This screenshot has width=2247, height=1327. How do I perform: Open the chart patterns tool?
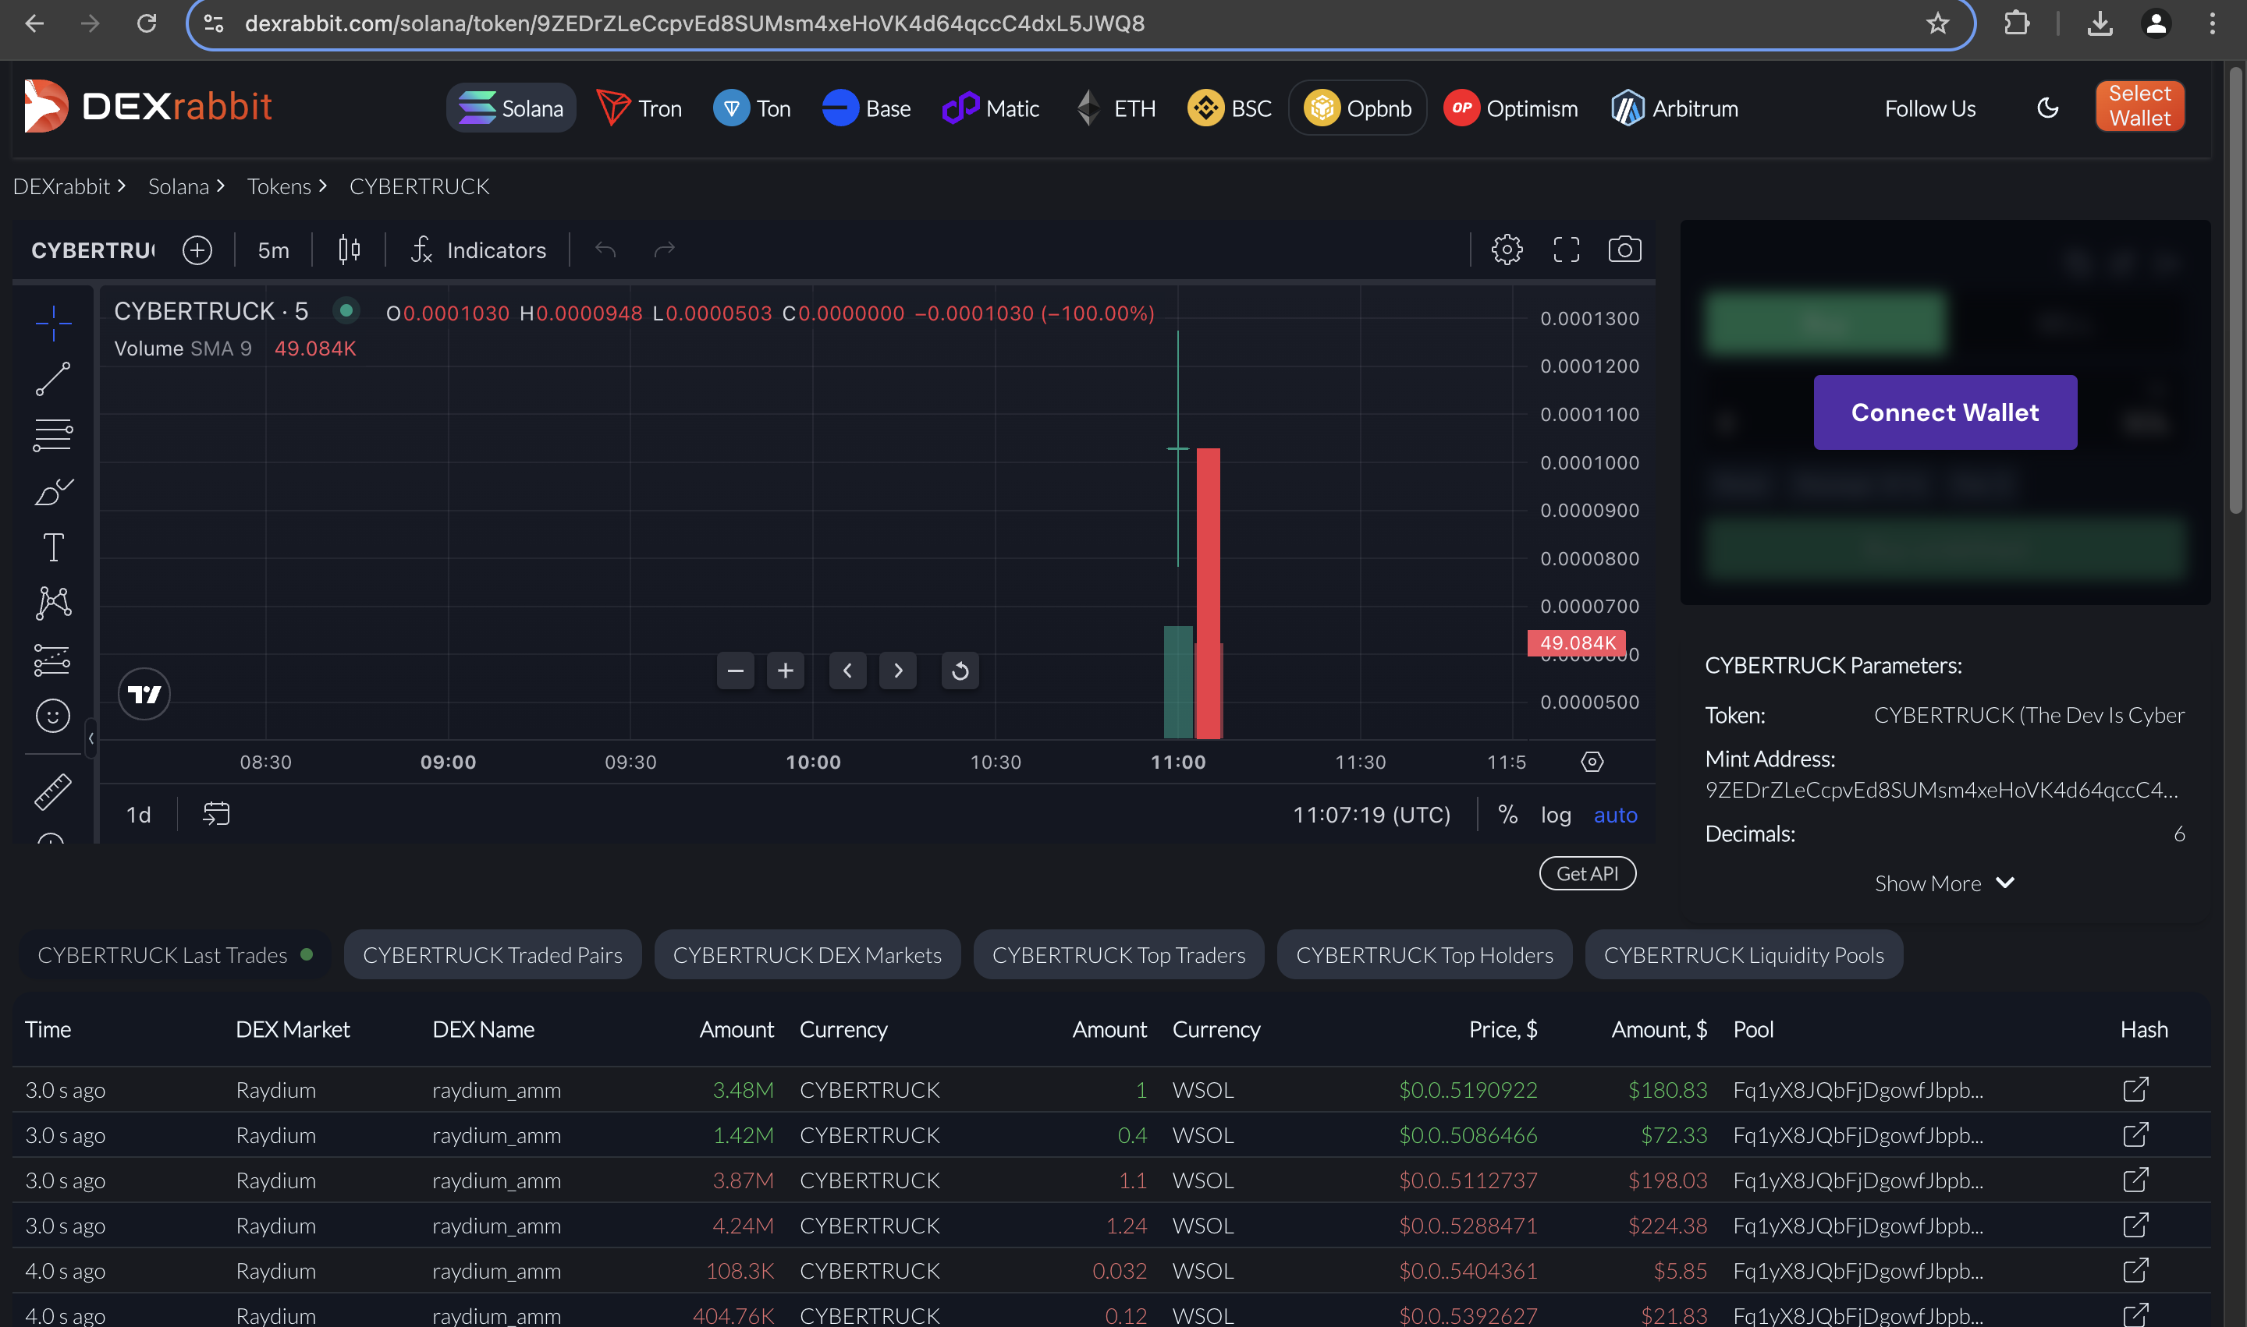(53, 603)
